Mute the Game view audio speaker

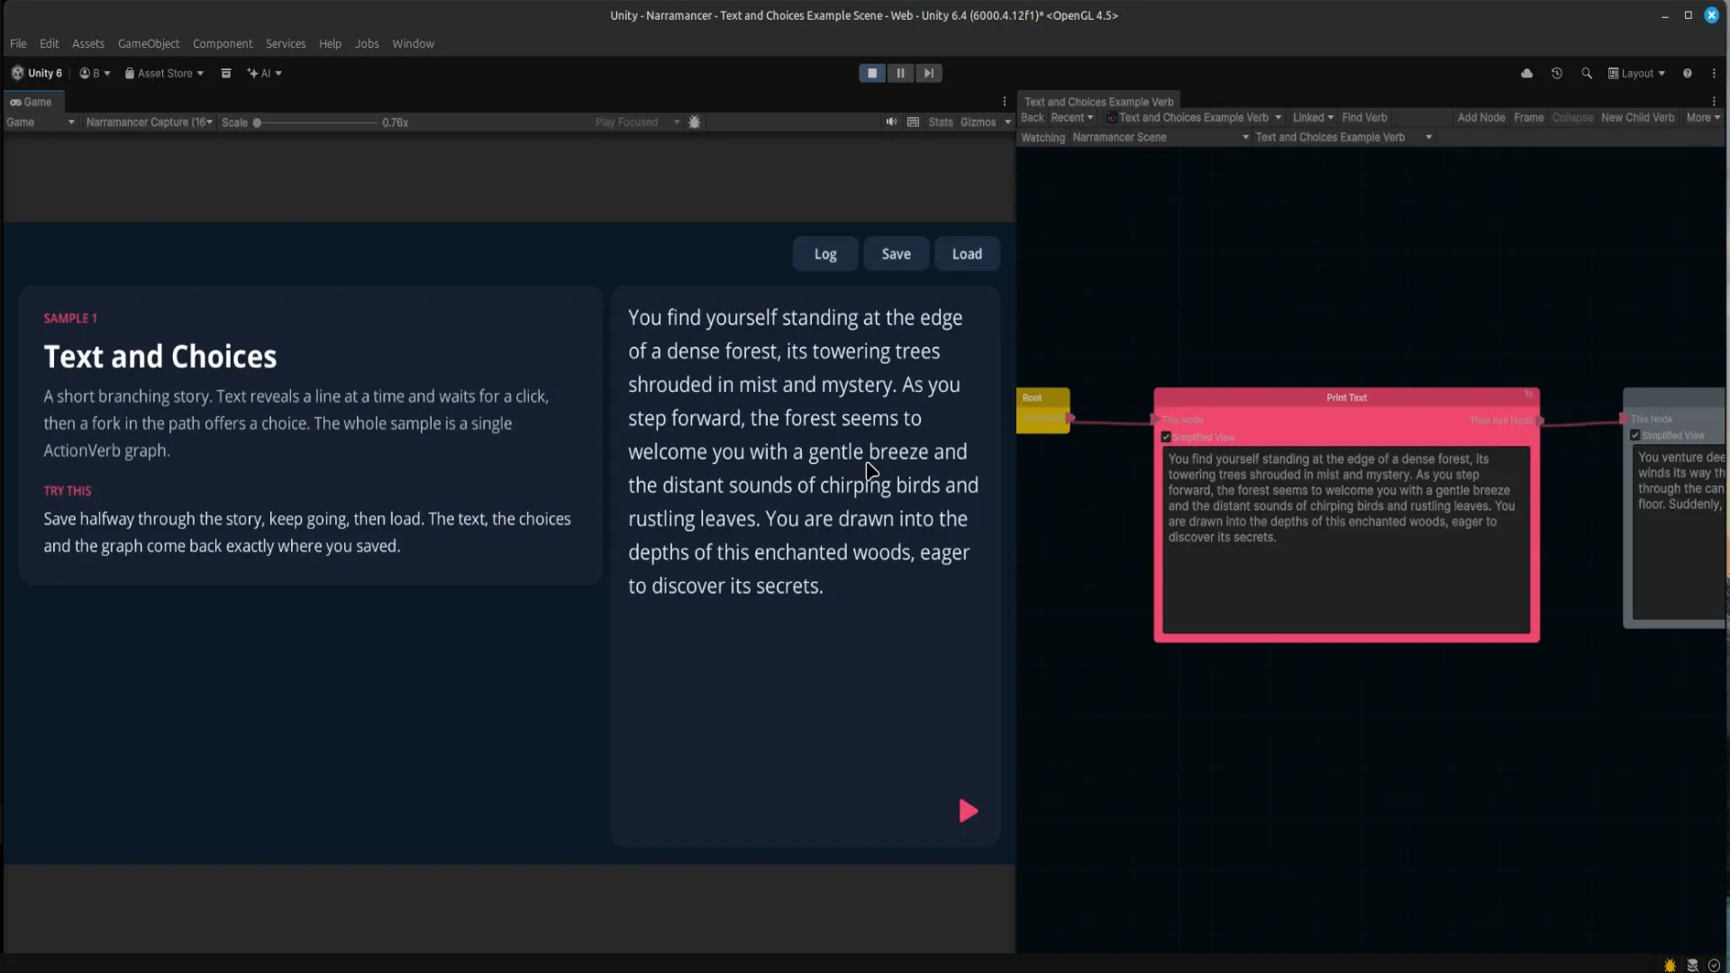click(891, 122)
